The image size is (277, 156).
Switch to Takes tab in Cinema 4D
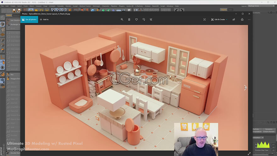tap(230, 10)
